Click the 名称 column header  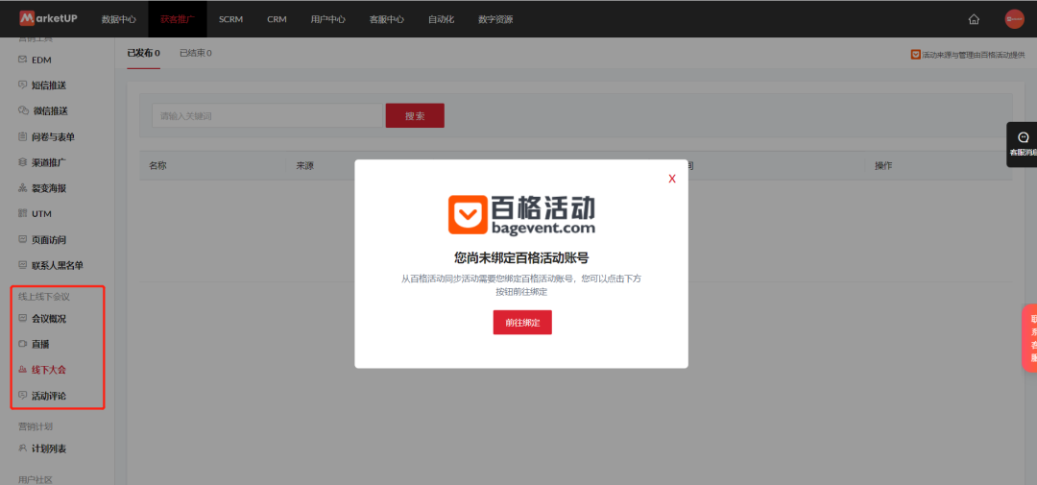point(157,165)
